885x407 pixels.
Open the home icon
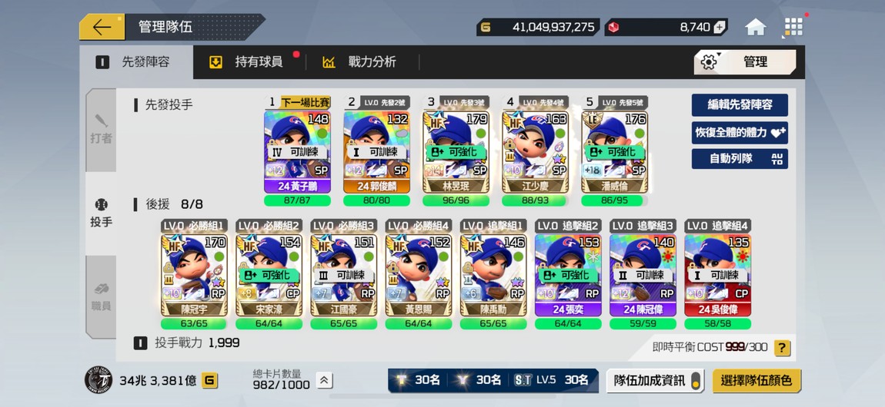[x=755, y=27]
